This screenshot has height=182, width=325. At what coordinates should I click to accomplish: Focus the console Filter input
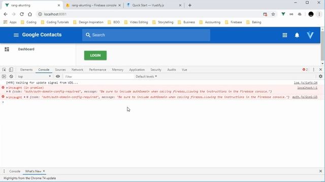99,76
